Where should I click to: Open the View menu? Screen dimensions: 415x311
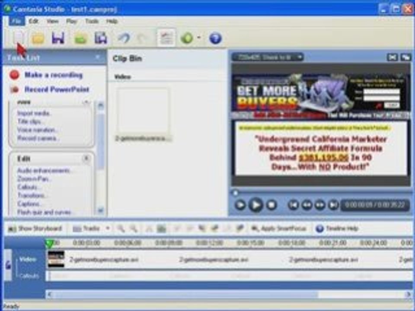coord(53,21)
